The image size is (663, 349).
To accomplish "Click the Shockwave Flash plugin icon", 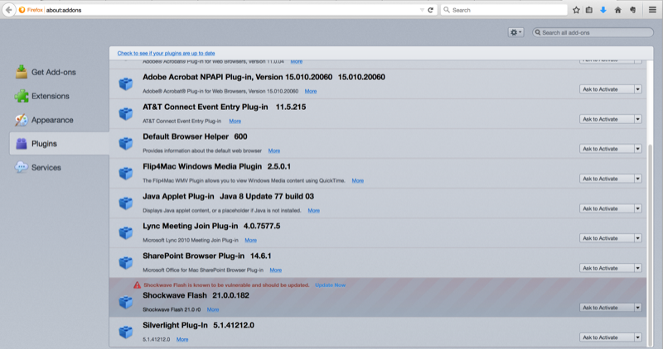I will pyautogui.click(x=126, y=302).
